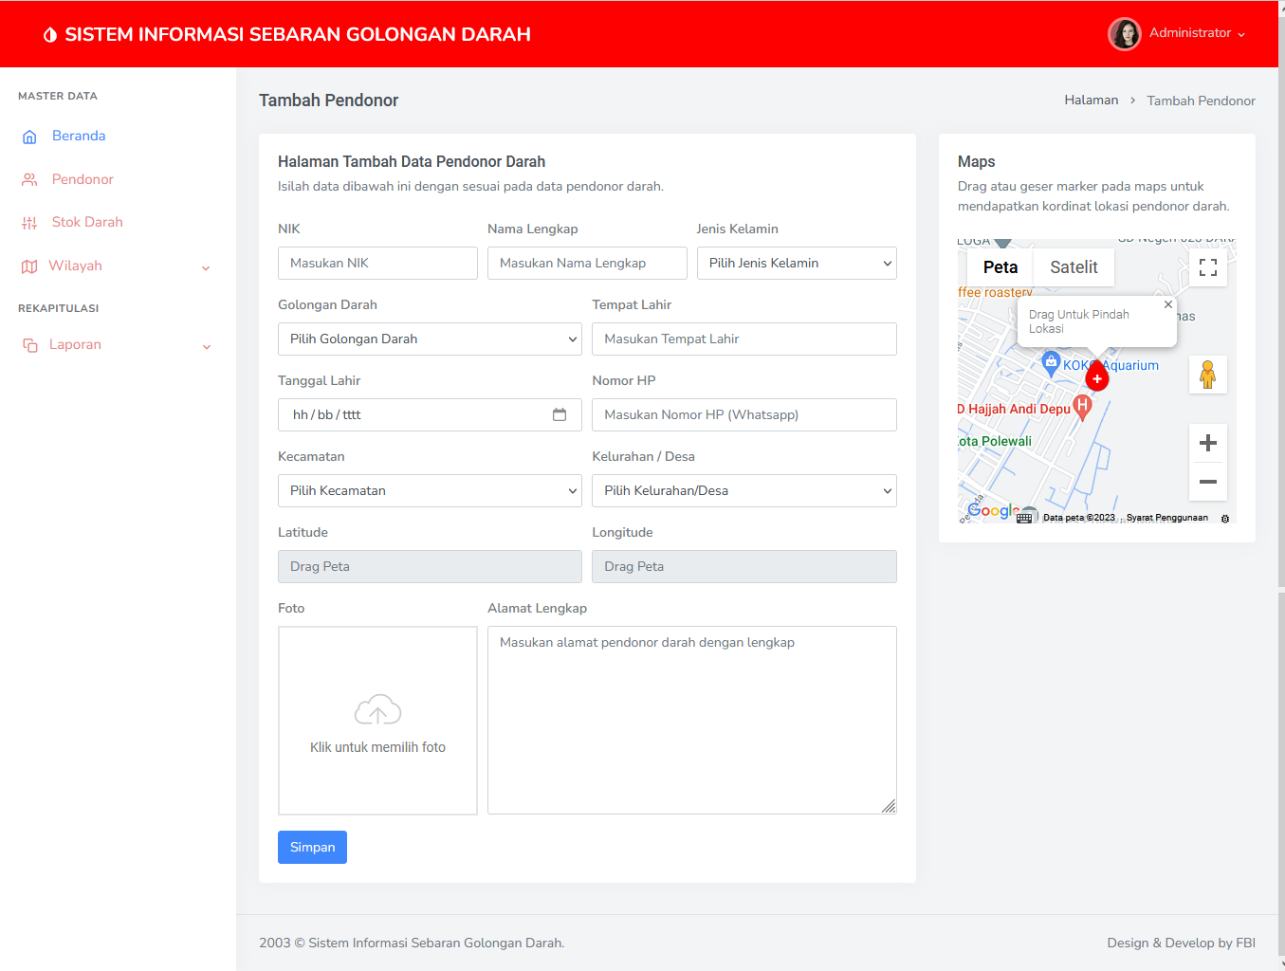The height and width of the screenshot is (971, 1285).
Task: Expand the Wilayah sidebar menu
Action: click(x=116, y=266)
